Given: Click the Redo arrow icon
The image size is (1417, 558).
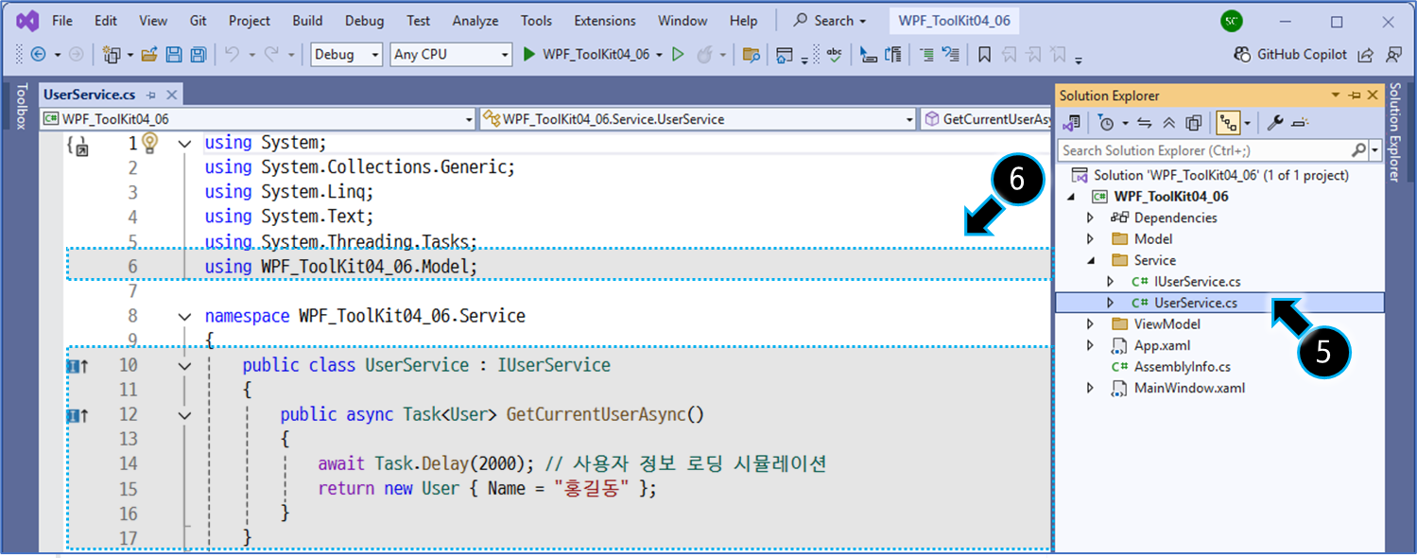Looking at the screenshot, I should click(270, 55).
